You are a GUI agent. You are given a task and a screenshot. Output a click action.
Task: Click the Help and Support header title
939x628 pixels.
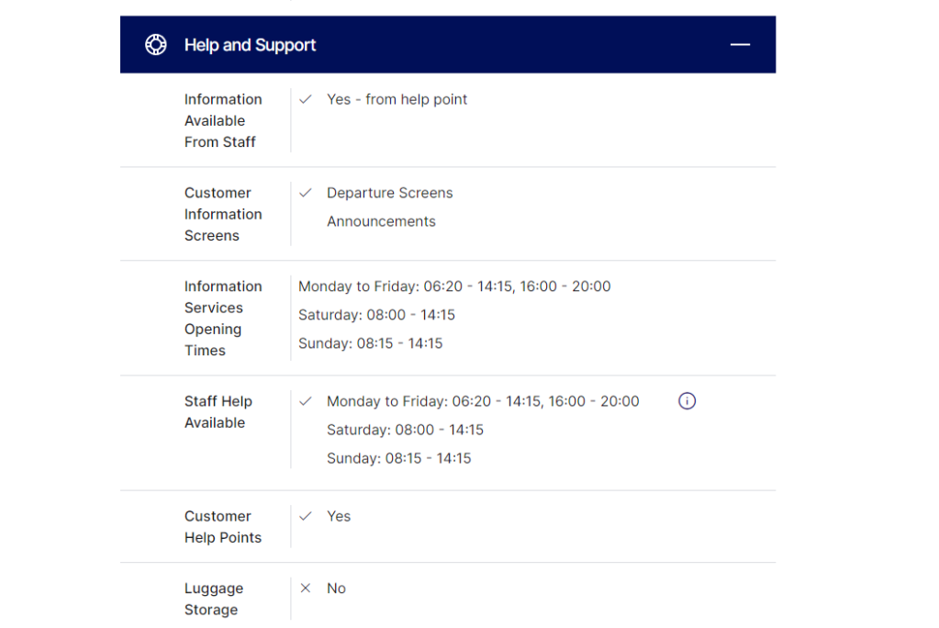click(250, 45)
